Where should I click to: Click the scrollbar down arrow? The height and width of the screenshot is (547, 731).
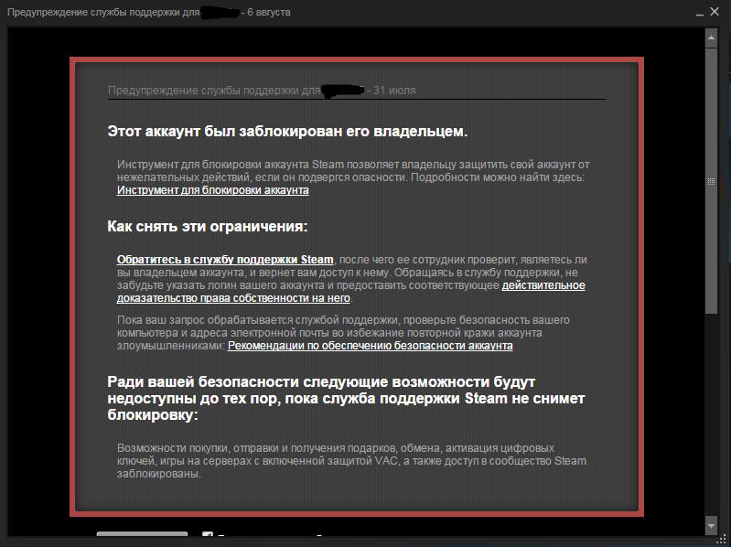pos(711,526)
